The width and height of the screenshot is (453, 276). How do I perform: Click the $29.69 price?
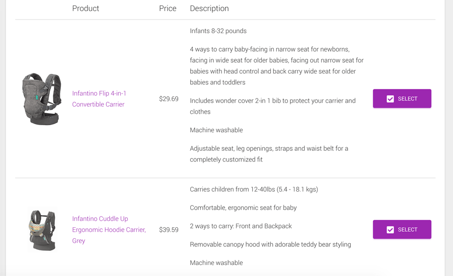pos(169,99)
